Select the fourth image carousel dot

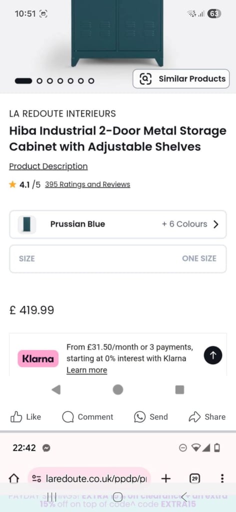(x=60, y=80)
